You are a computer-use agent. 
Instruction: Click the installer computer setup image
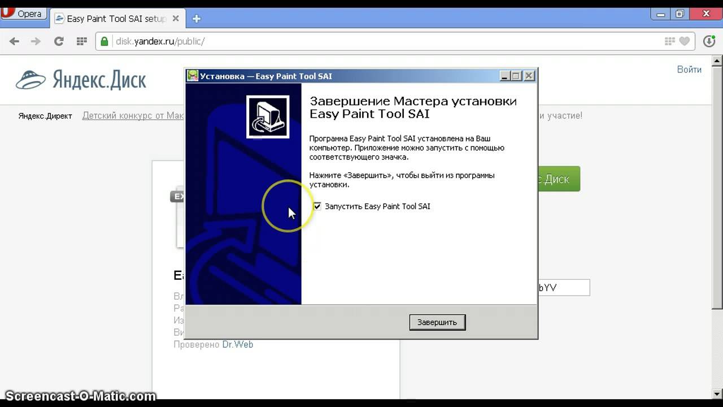[268, 116]
